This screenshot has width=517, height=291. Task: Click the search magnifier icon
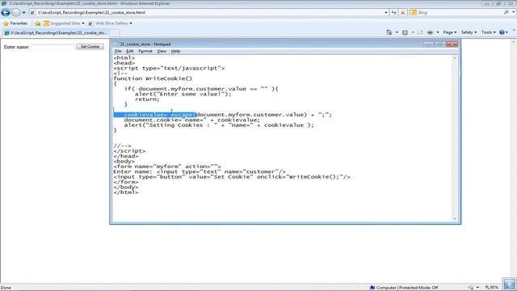[506, 12]
